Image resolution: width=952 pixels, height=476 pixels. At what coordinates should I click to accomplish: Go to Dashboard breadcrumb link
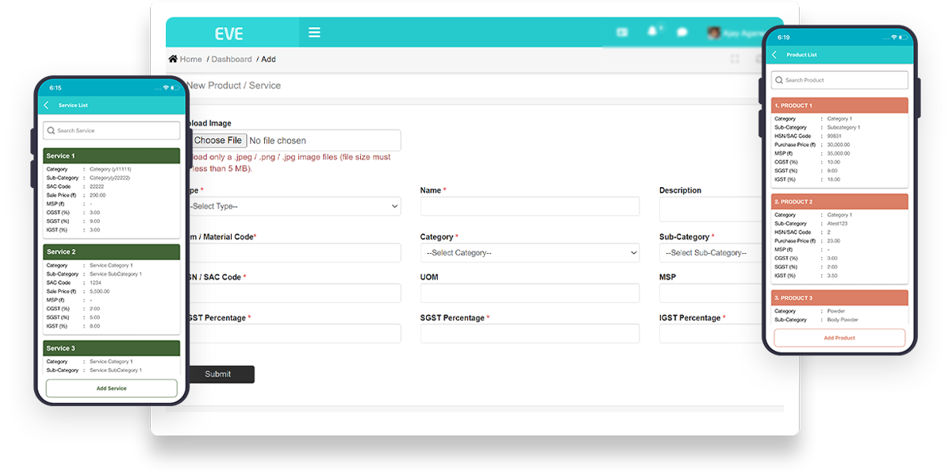pos(231,59)
